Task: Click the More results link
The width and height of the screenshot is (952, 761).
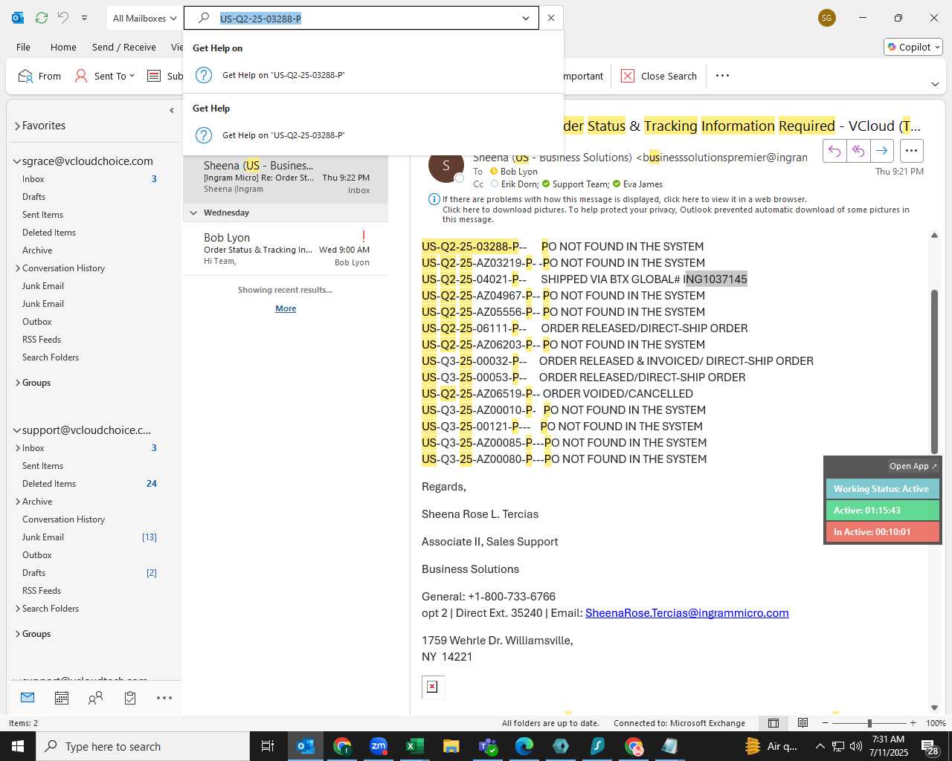Action: 286,308
